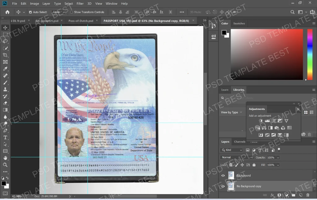This screenshot has height=200, width=317.
Task: Switch to Pass-of-Dutch.psd document tab
Action: 81,21
